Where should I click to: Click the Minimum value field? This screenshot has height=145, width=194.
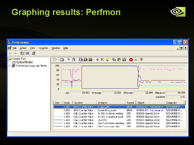click(x=143, y=93)
